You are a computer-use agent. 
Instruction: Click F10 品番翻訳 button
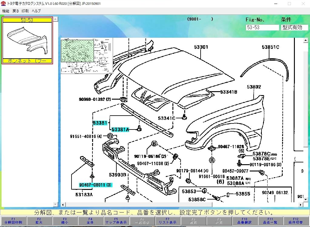pyautogui.click(x=245, y=221)
